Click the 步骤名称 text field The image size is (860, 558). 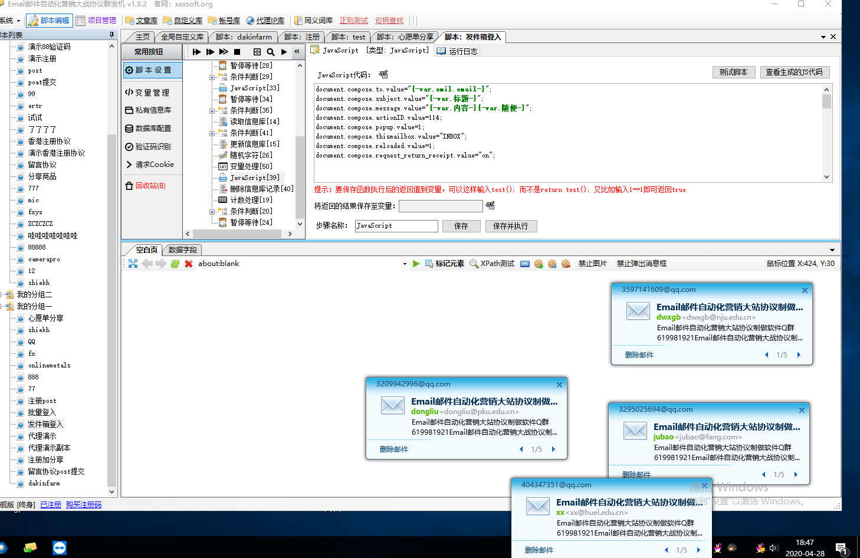(x=396, y=226)
